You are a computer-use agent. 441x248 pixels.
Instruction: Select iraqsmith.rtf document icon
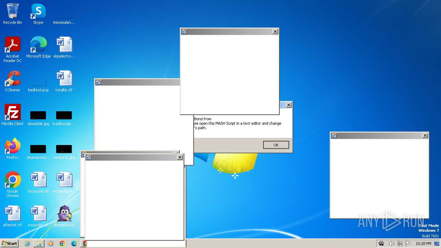38,216
